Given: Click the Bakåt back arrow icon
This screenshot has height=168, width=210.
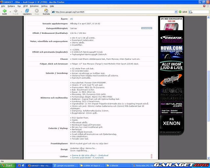Looking at the screenshot, I should pos(4,10).
